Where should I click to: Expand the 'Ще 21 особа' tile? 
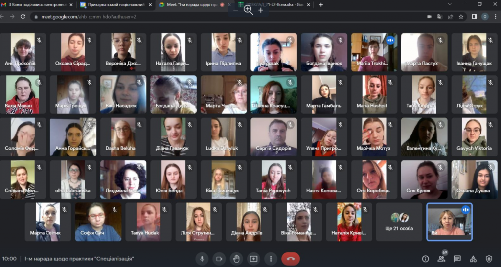[x=399, y=222]
